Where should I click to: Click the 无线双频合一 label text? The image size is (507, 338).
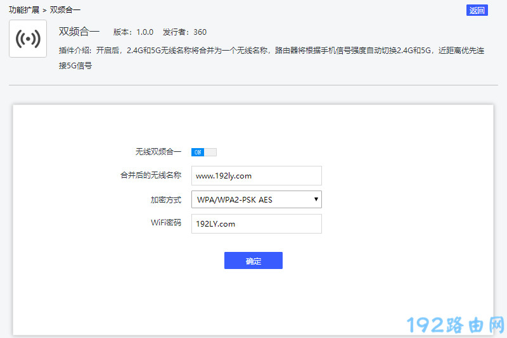coord(158,152)
